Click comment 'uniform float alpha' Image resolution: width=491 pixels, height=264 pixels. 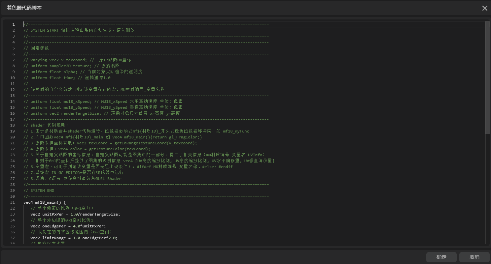coord(83,72)
